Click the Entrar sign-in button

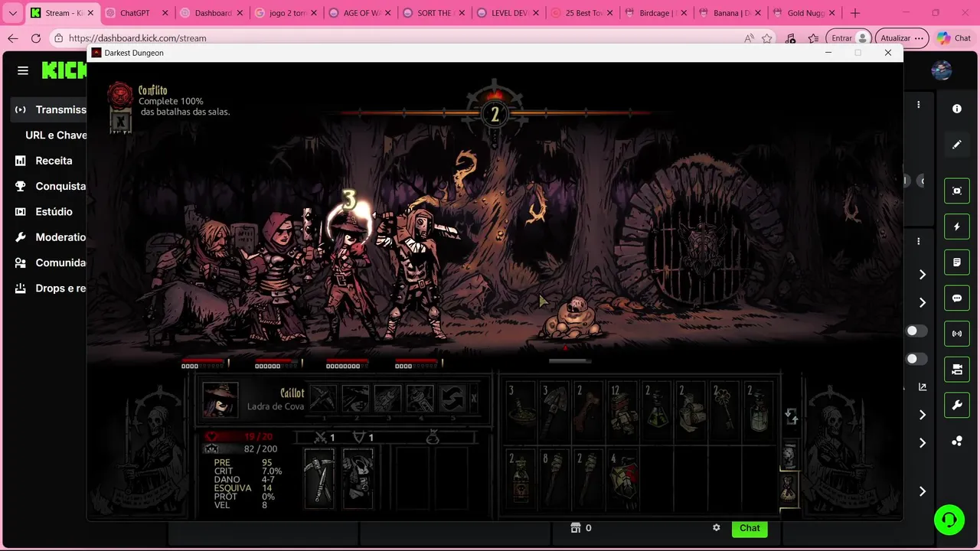[850, 38]
